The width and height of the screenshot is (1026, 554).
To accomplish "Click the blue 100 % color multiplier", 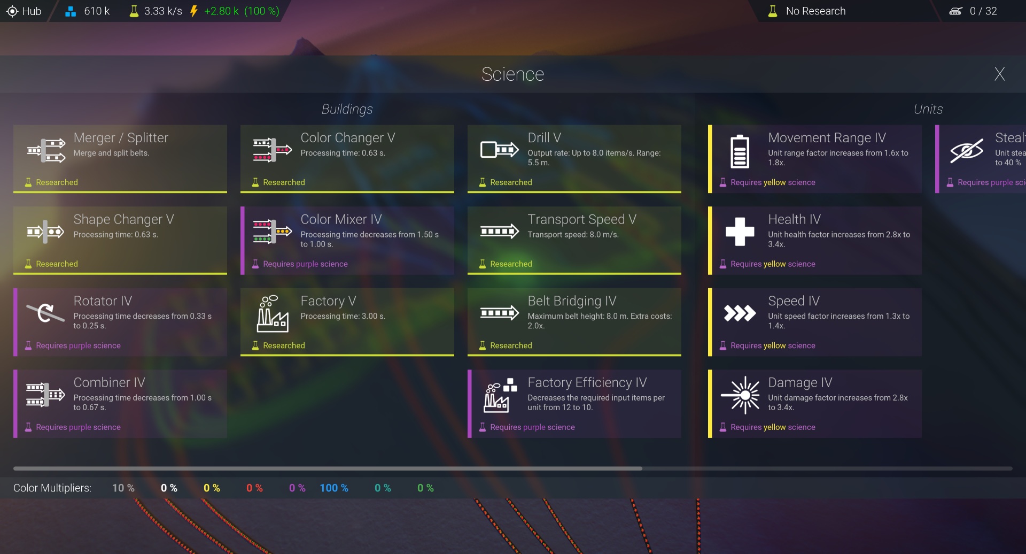I will tap(333, 488).
